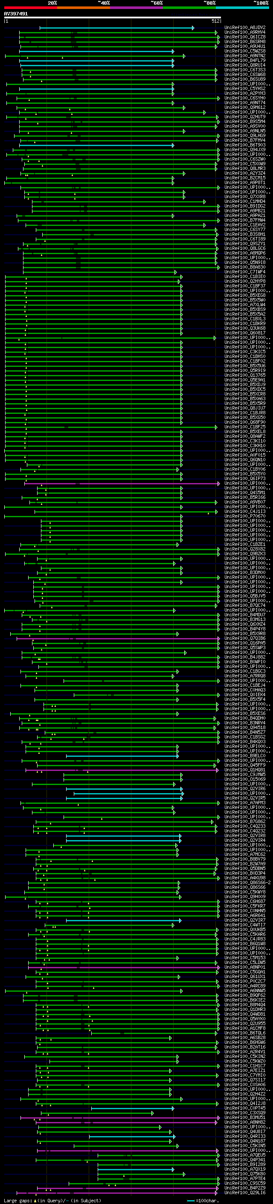Click label UniRef100_Q13765
Image resolution: width=273 pixels, height=1204 pixels.
(x=245, y=375)
